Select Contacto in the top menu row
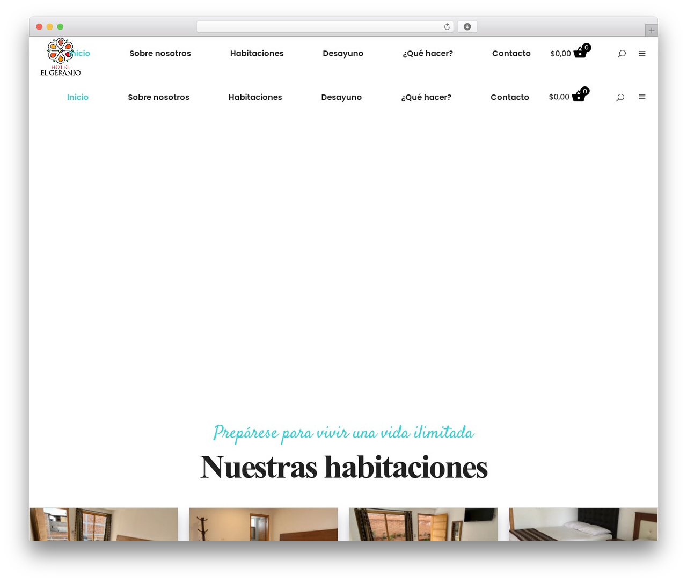Viewport: 687px width, 582px height. [x=511, y=54]
